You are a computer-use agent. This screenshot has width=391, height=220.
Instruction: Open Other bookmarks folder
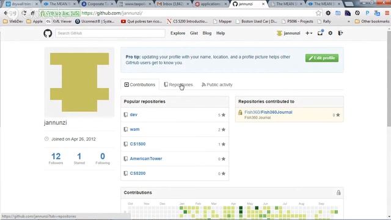tap(372, 21)
